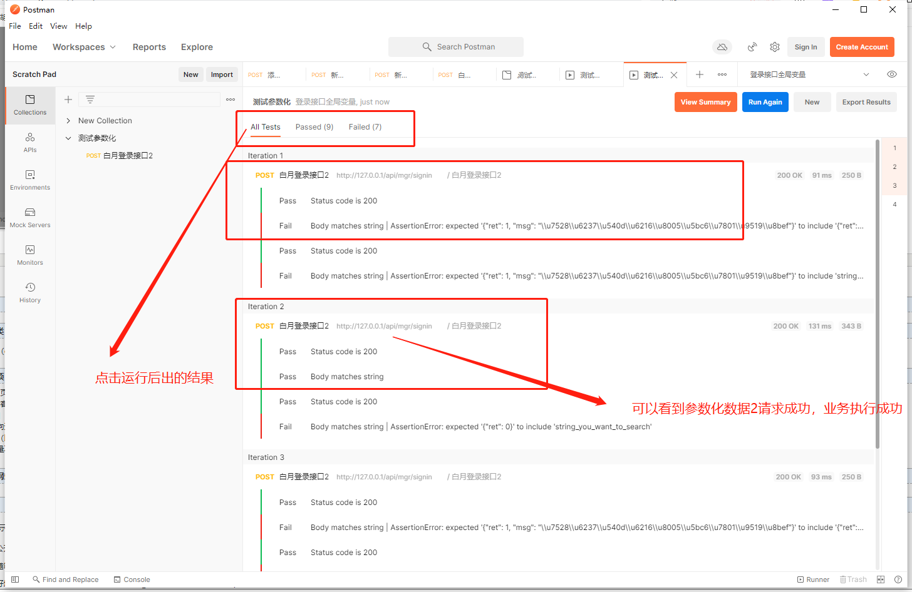Image resolution: width=912 pixels, height=592 pixels.
Task: Click the two-pane layout icon
Action: click(x=881, y=579)
